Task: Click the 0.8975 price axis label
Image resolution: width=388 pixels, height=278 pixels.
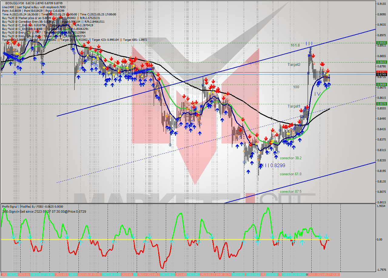Action: [x=382, y=35]
